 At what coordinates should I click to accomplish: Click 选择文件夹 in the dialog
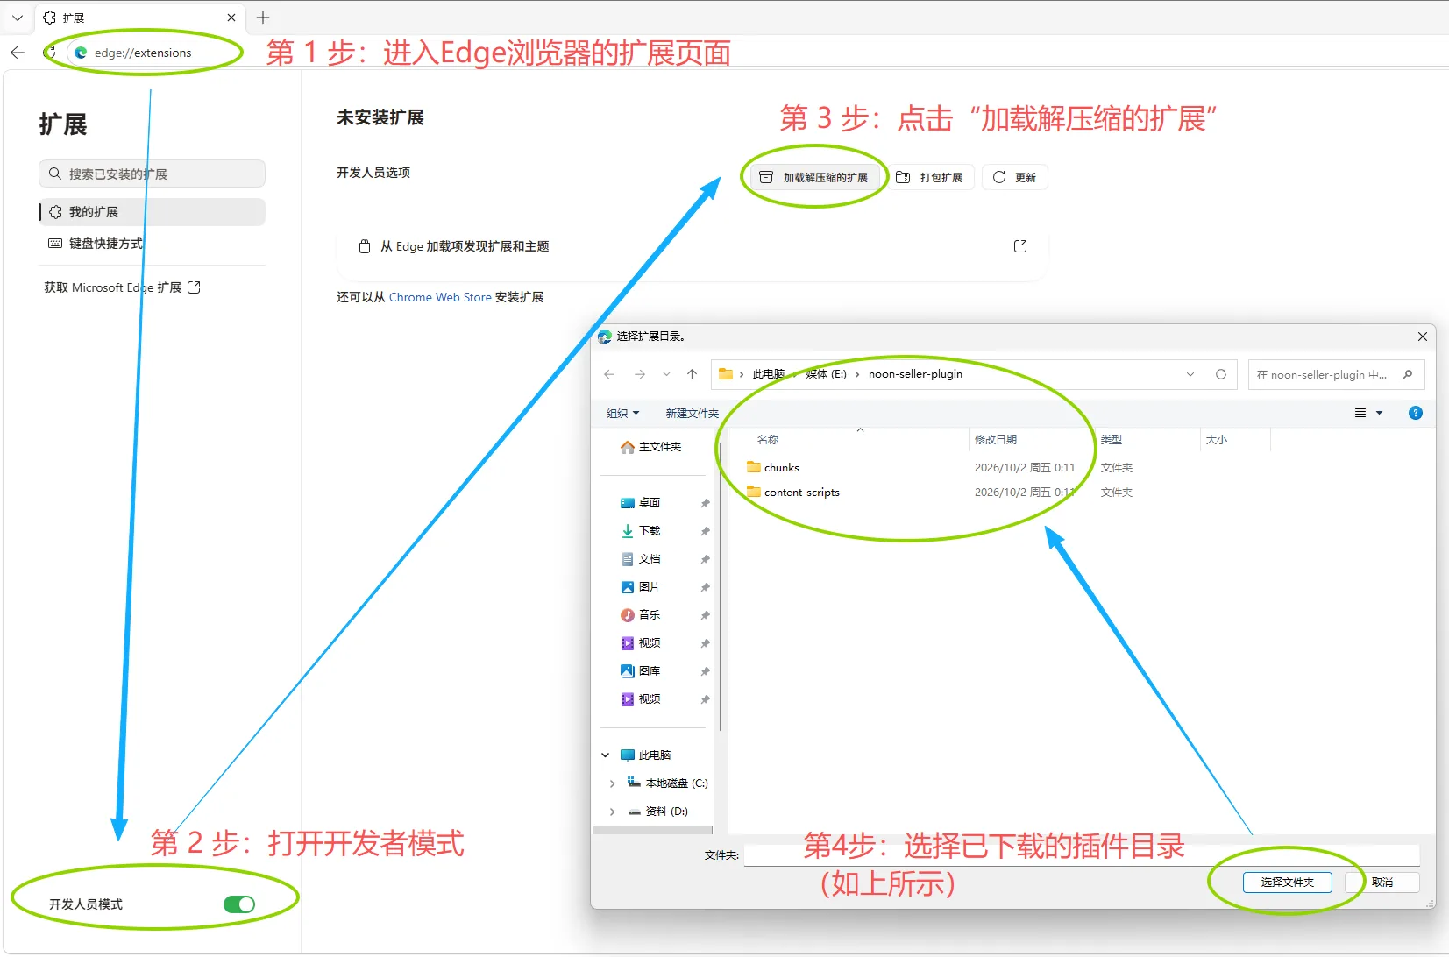[x=1287, y=883]
